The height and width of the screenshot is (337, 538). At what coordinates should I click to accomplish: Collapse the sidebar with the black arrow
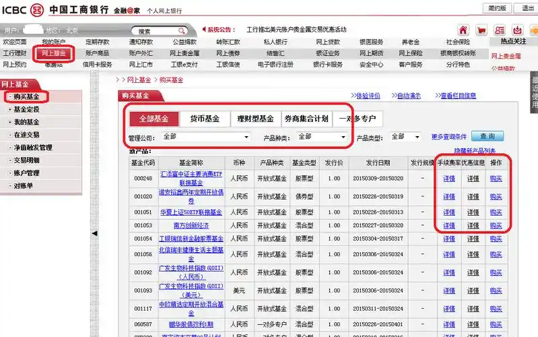(x=94, y=233)
